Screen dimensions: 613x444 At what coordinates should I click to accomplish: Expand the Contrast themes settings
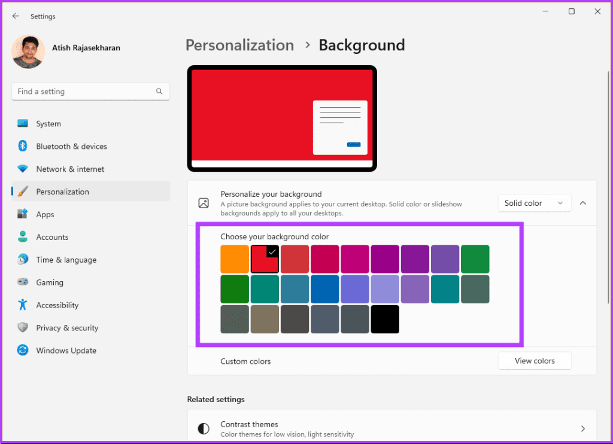pyautogui.click(x=582, y=428)
